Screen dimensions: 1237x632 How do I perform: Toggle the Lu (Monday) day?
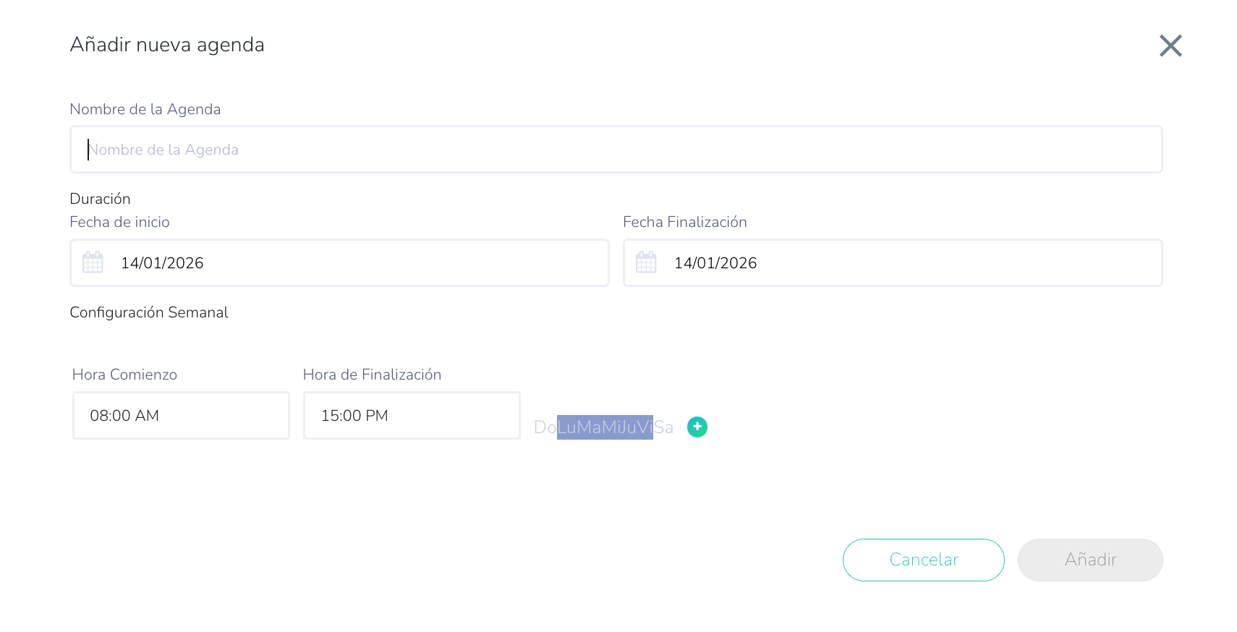coord(566,427)
